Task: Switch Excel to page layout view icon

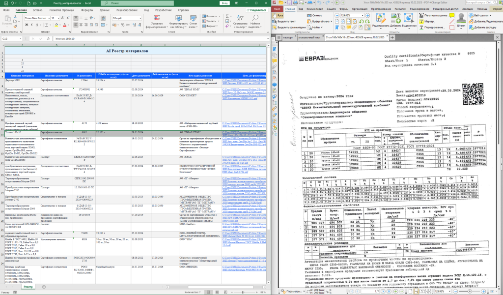Action: [x=217, y=292]
